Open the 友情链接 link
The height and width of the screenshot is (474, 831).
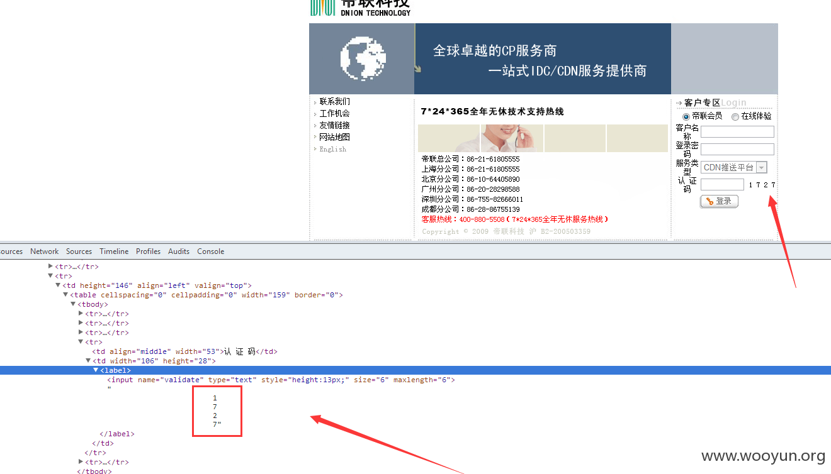334,126
